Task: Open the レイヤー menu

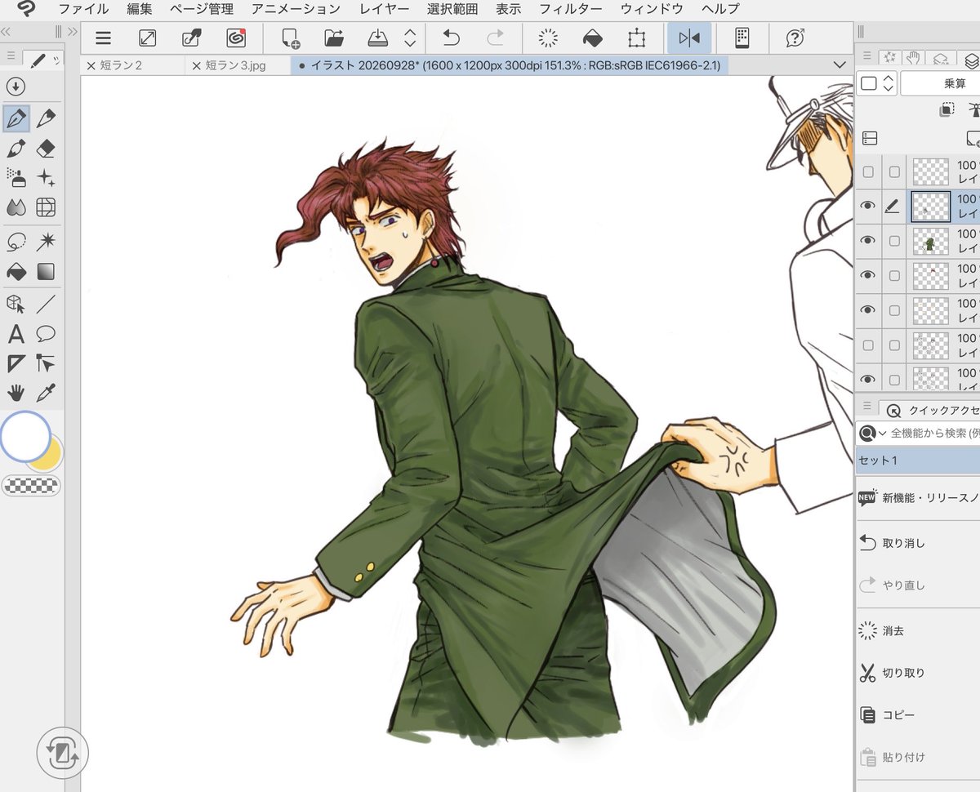Action: (386, 9)
